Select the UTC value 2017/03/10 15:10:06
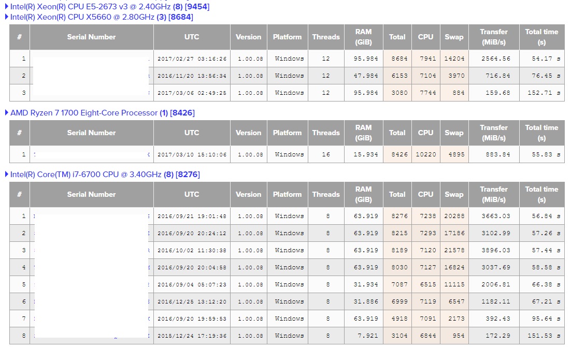Image resolution: width=571 pixels, height=347 pixels. [x=192, y=154]
